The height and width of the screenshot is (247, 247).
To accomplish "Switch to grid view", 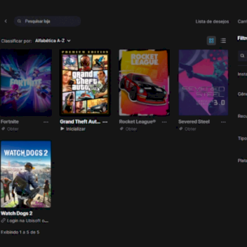I will coord(211,41).
